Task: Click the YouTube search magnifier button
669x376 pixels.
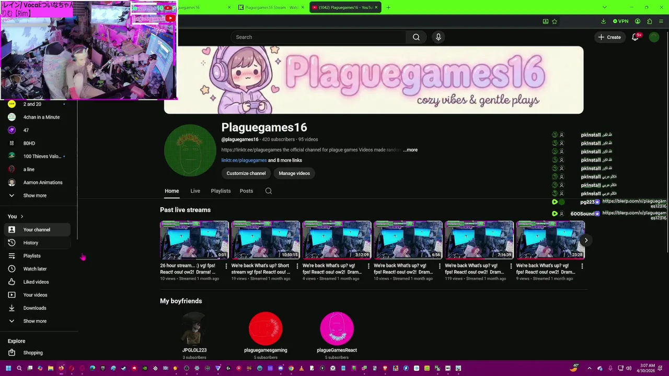Action: [x=416, y=37]
